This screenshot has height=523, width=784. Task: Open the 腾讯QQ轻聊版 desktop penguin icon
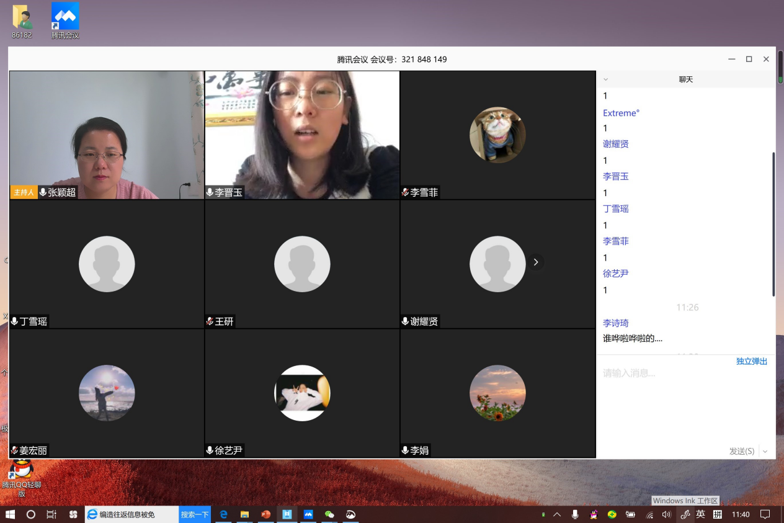pyautogui.click(x=22, y=469)
